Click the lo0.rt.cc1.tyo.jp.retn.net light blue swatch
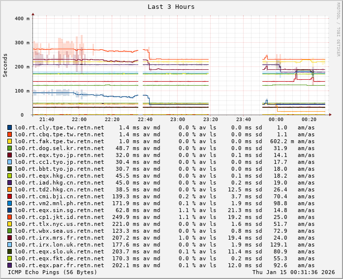The height and width of the screenshot is (279, 343). point(9,162)
